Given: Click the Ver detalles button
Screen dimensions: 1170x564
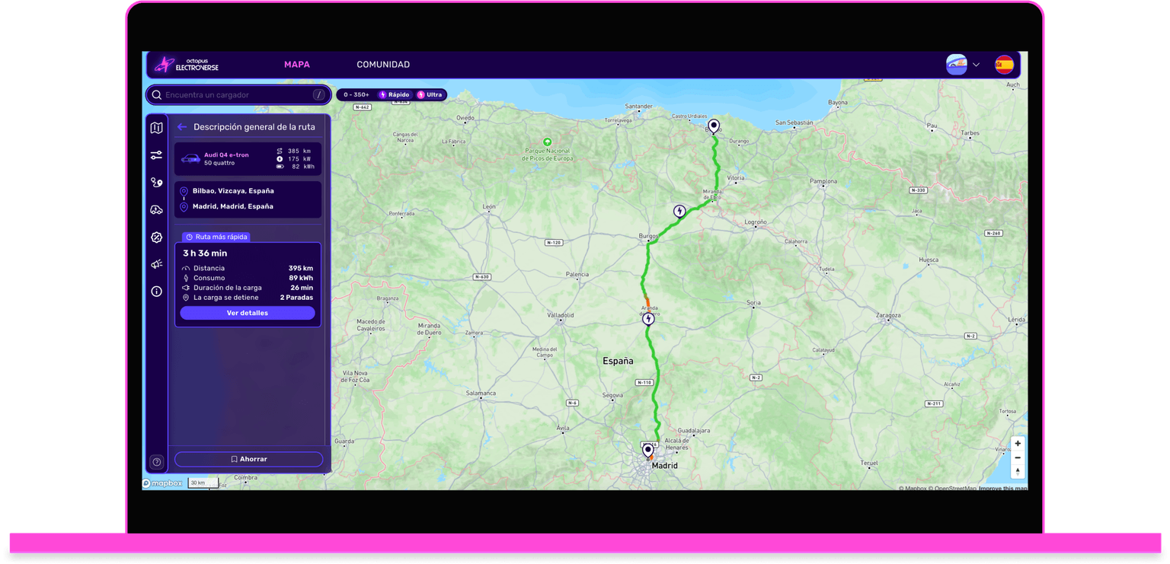Looking at the screenshot, I should click(248, 312).
